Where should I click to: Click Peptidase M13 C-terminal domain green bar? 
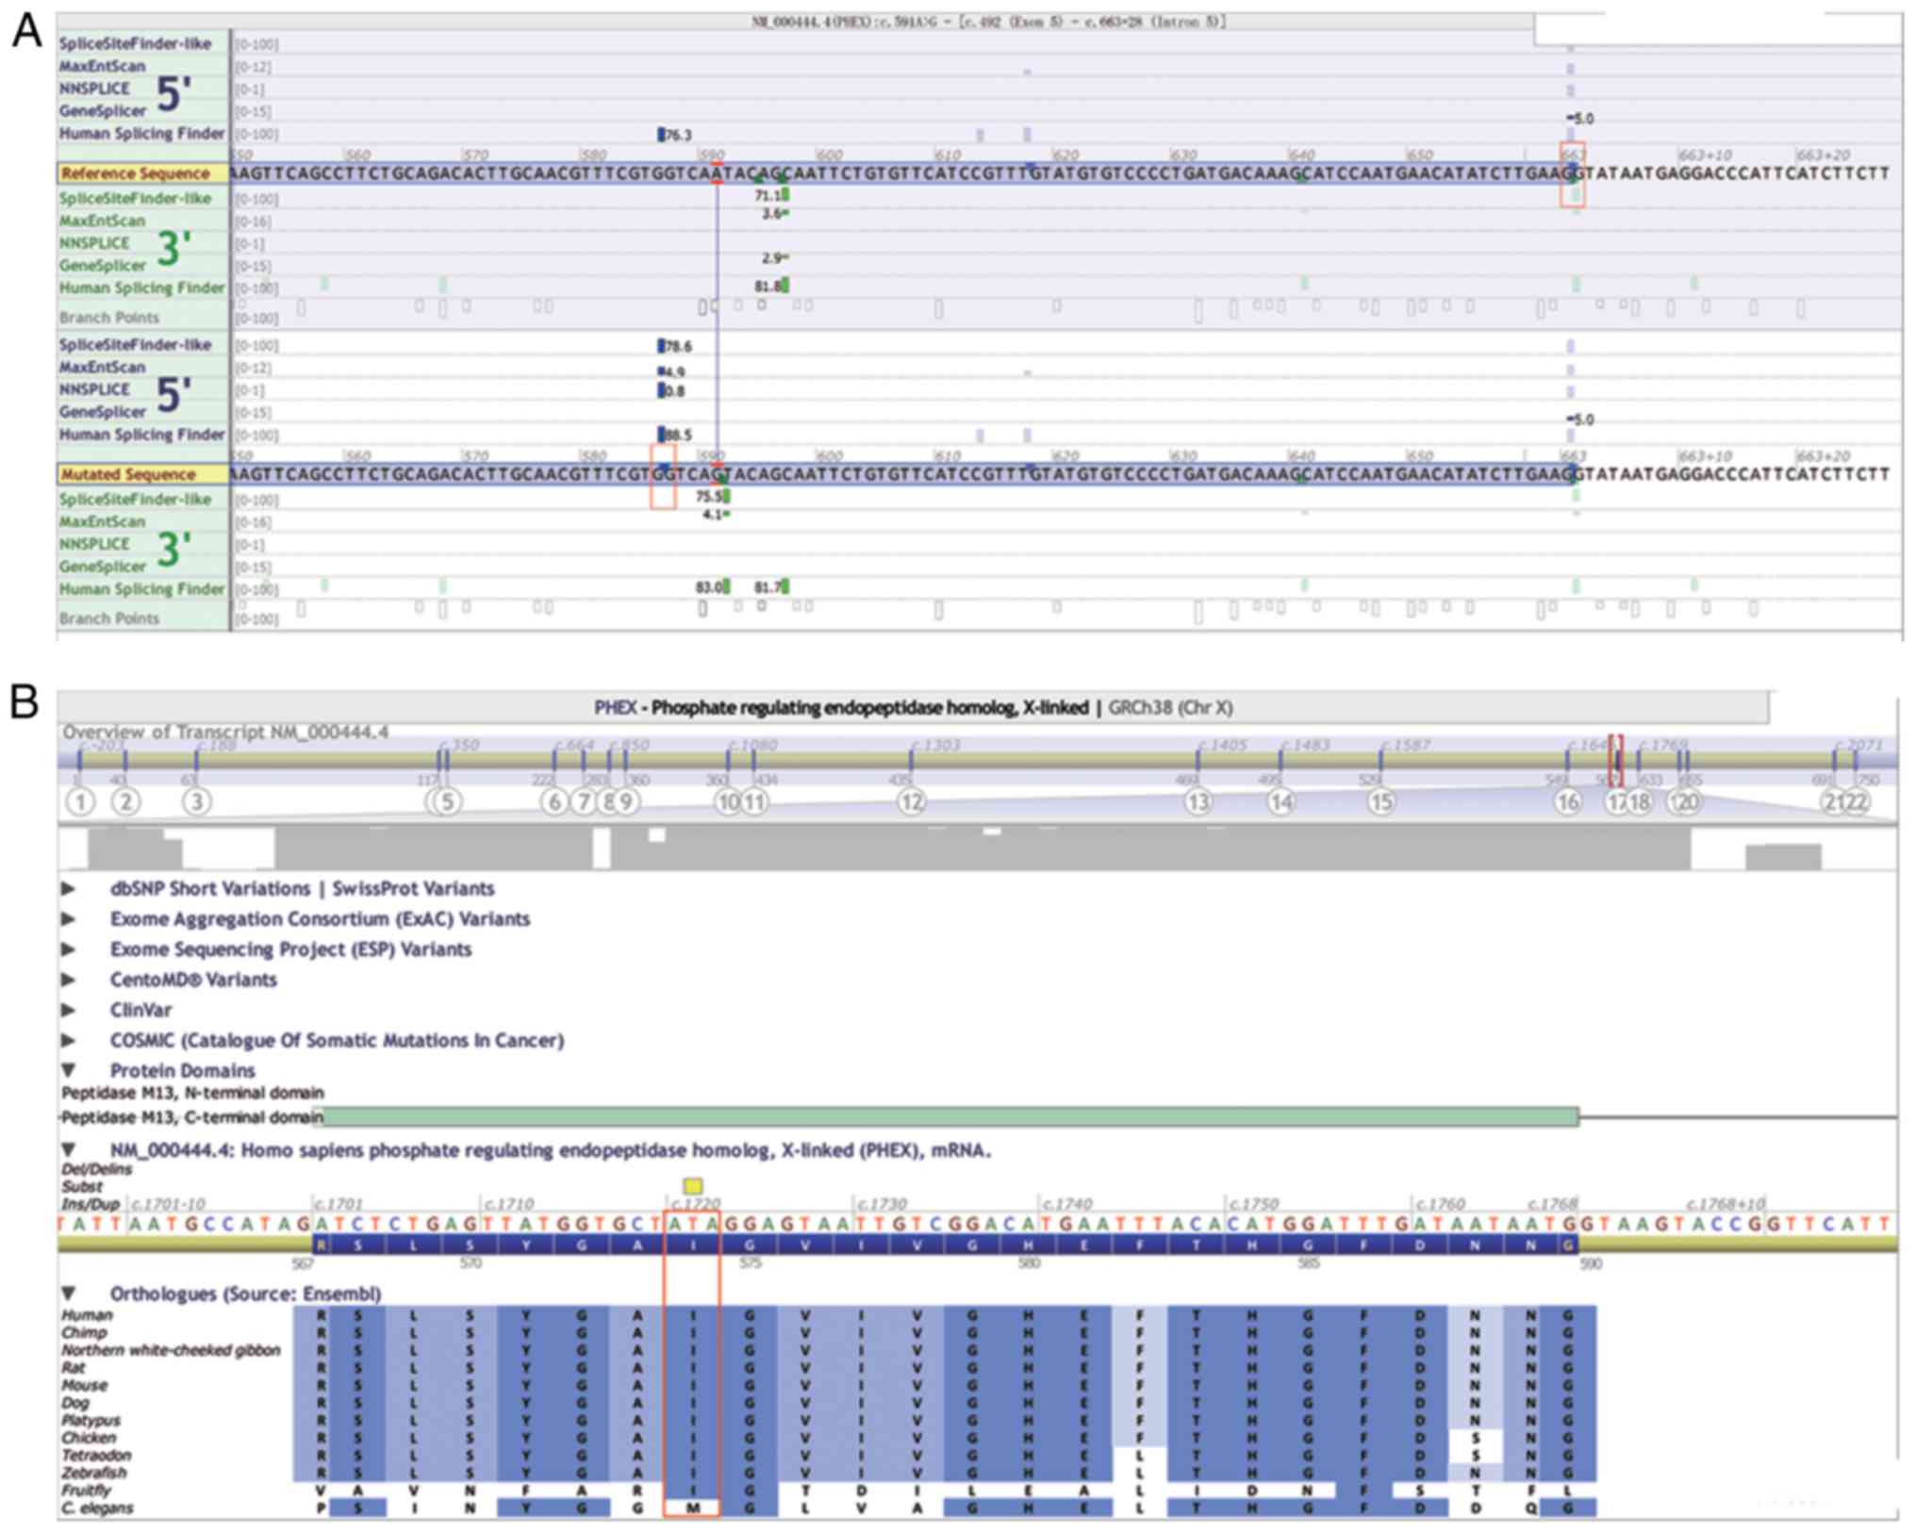coord(950,1117)
